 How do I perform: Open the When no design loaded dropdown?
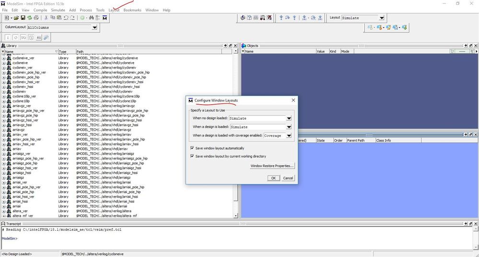pos(289,118)
